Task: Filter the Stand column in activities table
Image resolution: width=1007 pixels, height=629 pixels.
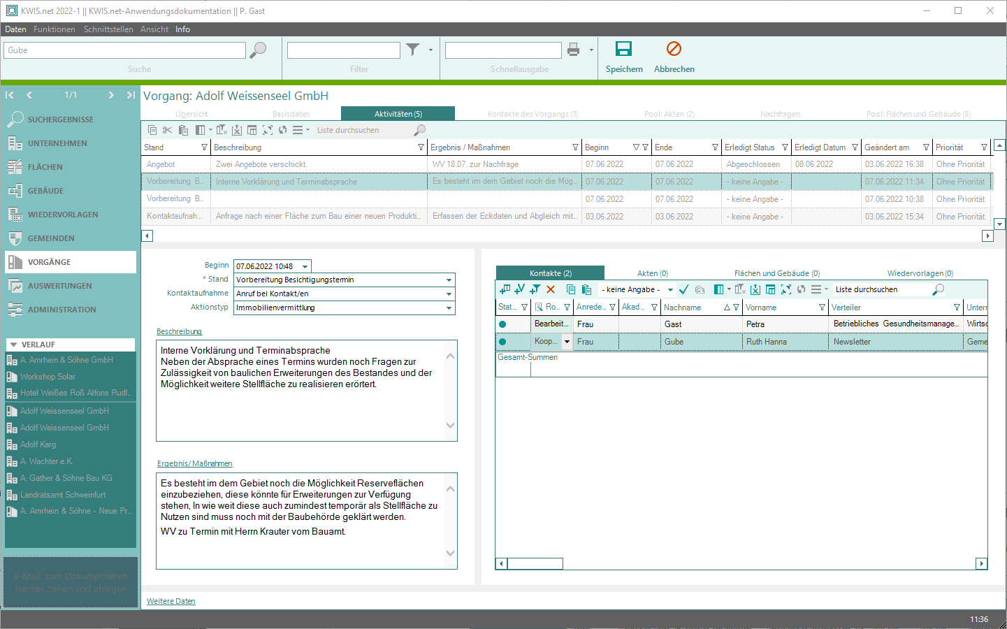Action: click(x=205, y=147)
